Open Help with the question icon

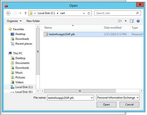click(x=138, y=21)
